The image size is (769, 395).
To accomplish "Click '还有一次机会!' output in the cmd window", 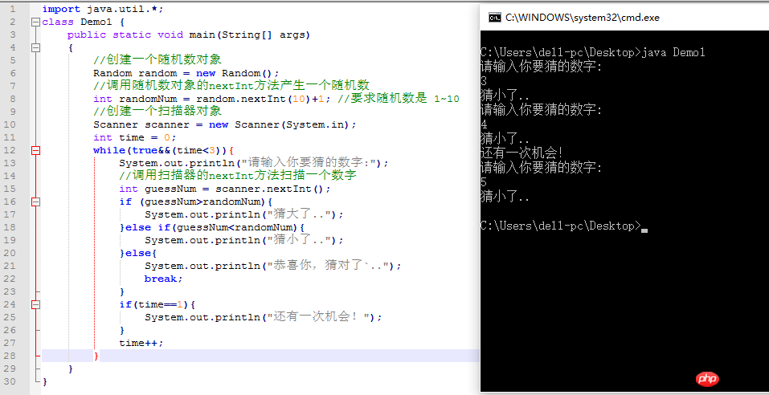I will pyautogui.click(x=522, y=153).
